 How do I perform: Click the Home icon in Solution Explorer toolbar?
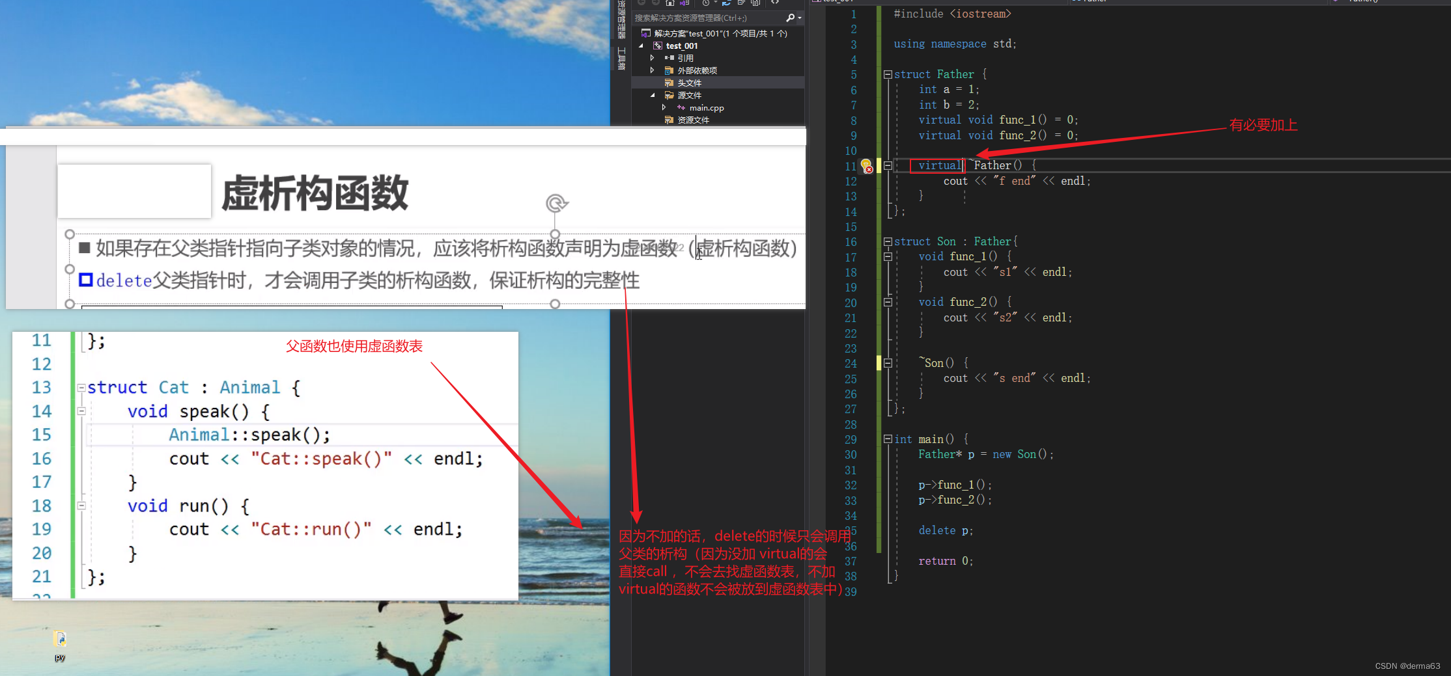click(669, 3)
